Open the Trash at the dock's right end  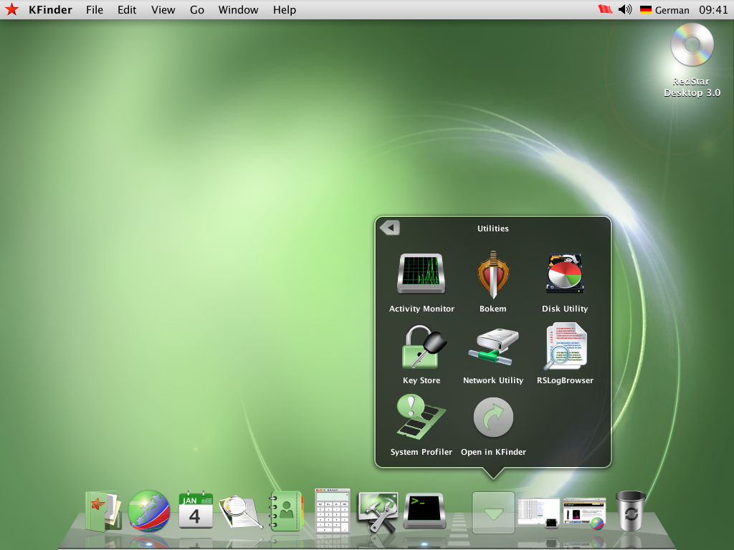(x=630, y=510)
